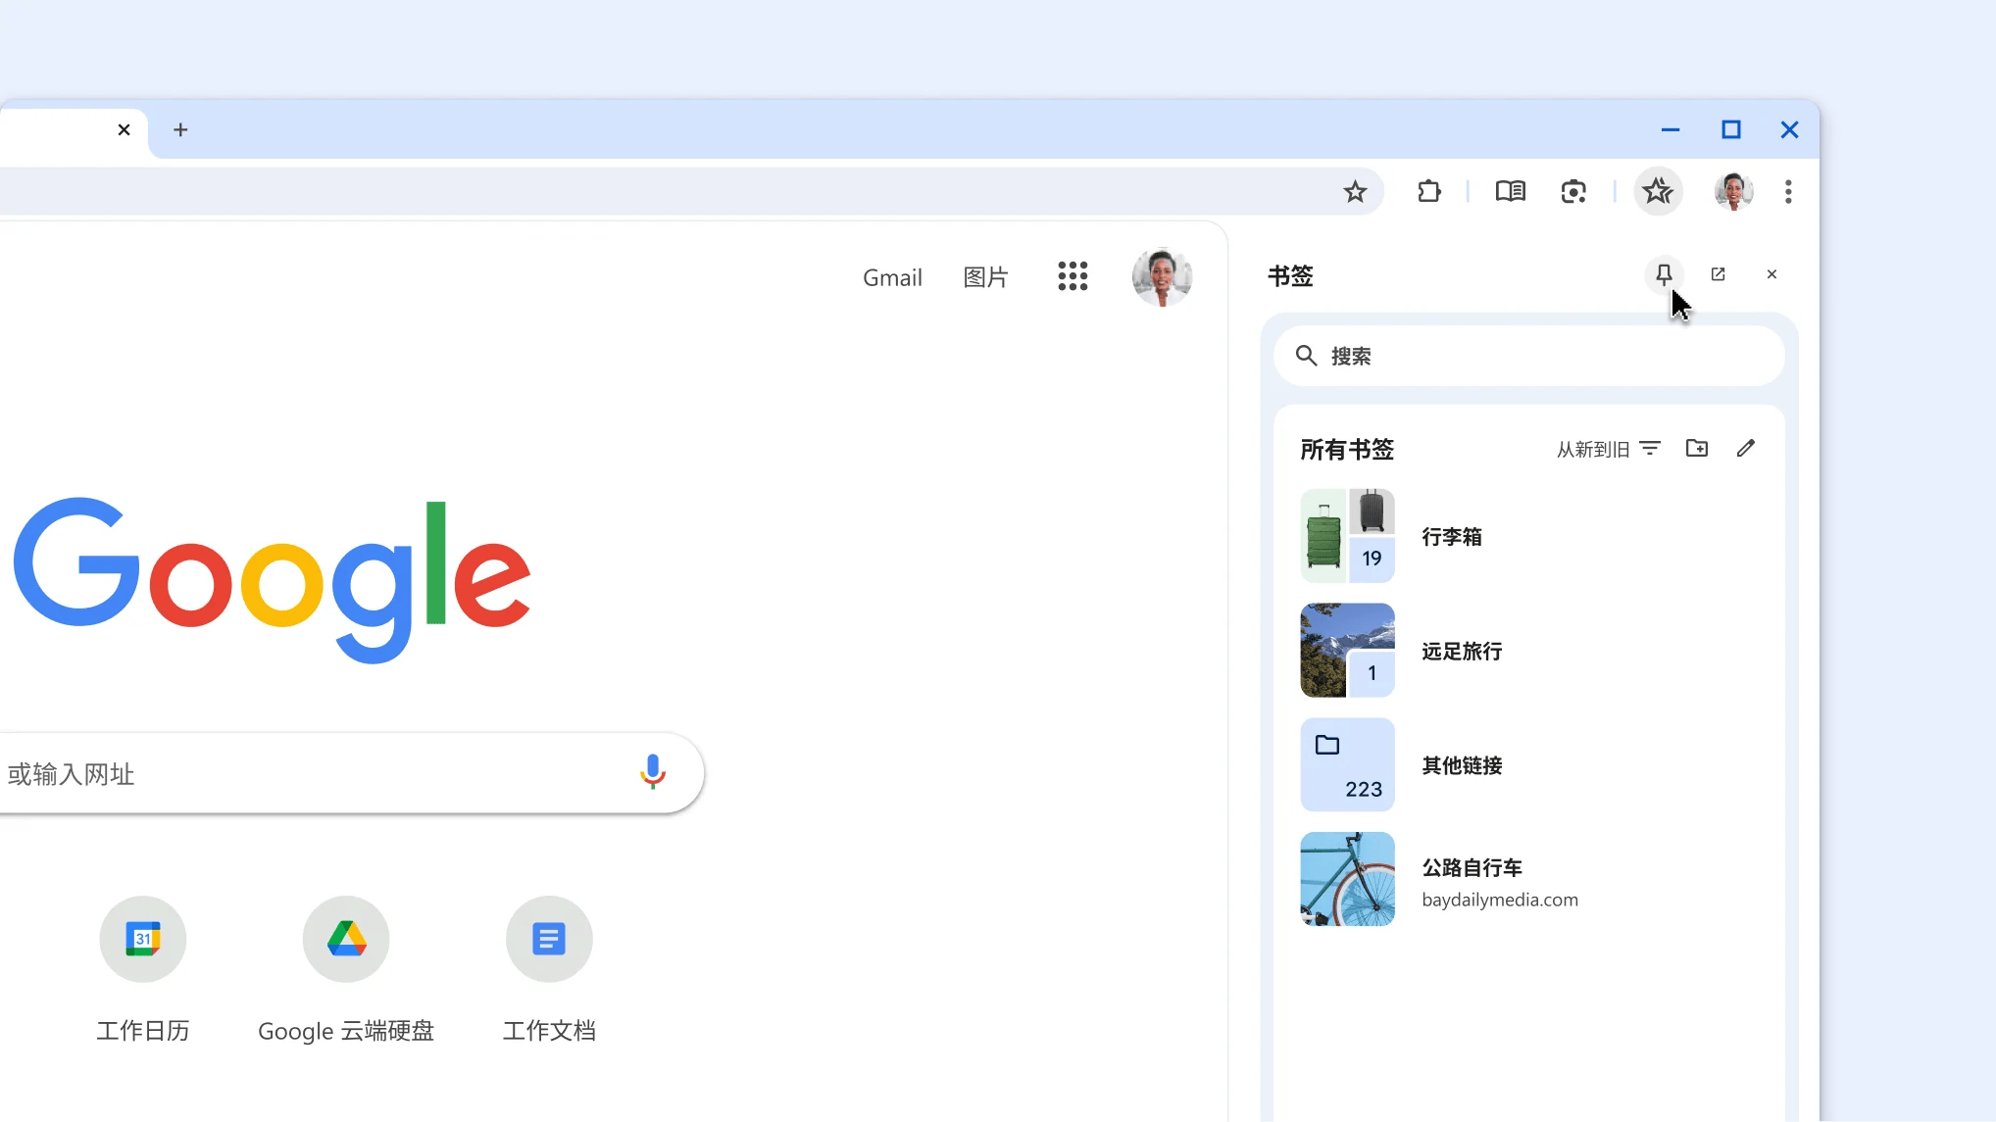
Task: Open the Extensions puzzle icon
Action: (1429, 192)
